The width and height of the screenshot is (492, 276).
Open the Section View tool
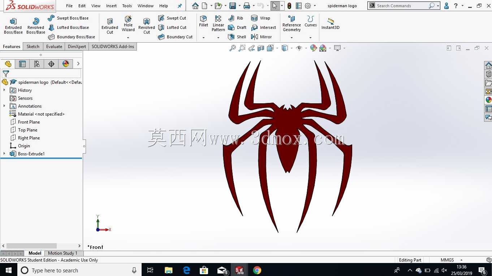[x=261, y=48]
